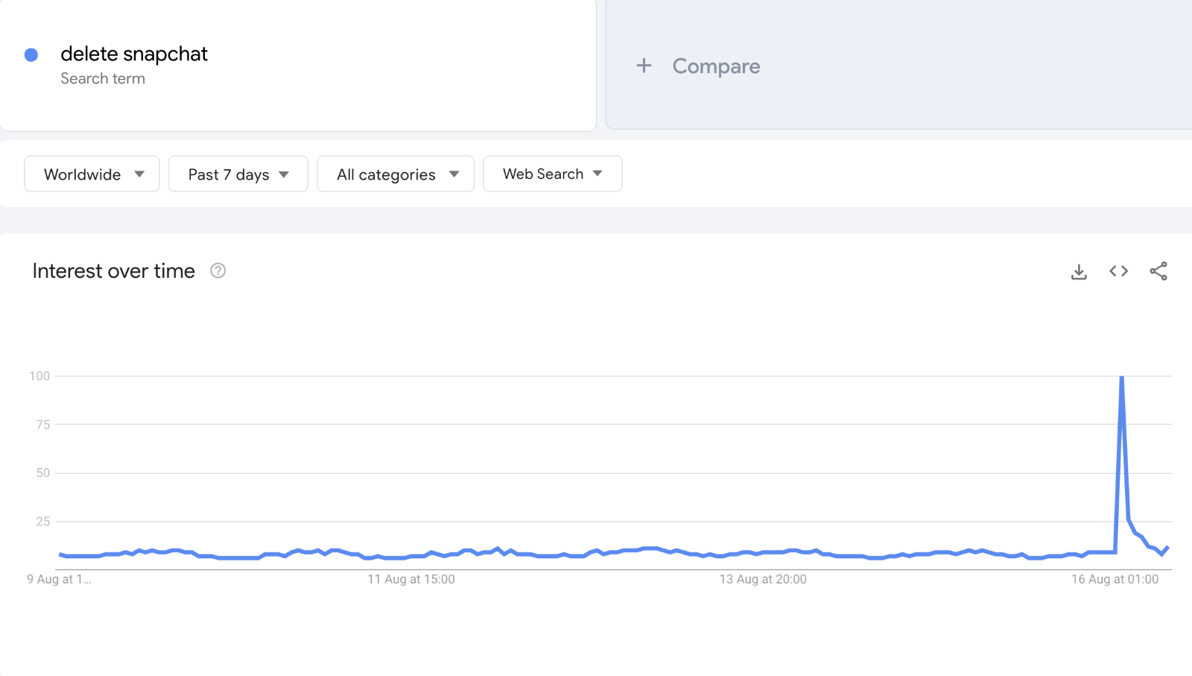
Task: Click the truncated 9 Aug axis label
Action: click(x=59, y=579)
